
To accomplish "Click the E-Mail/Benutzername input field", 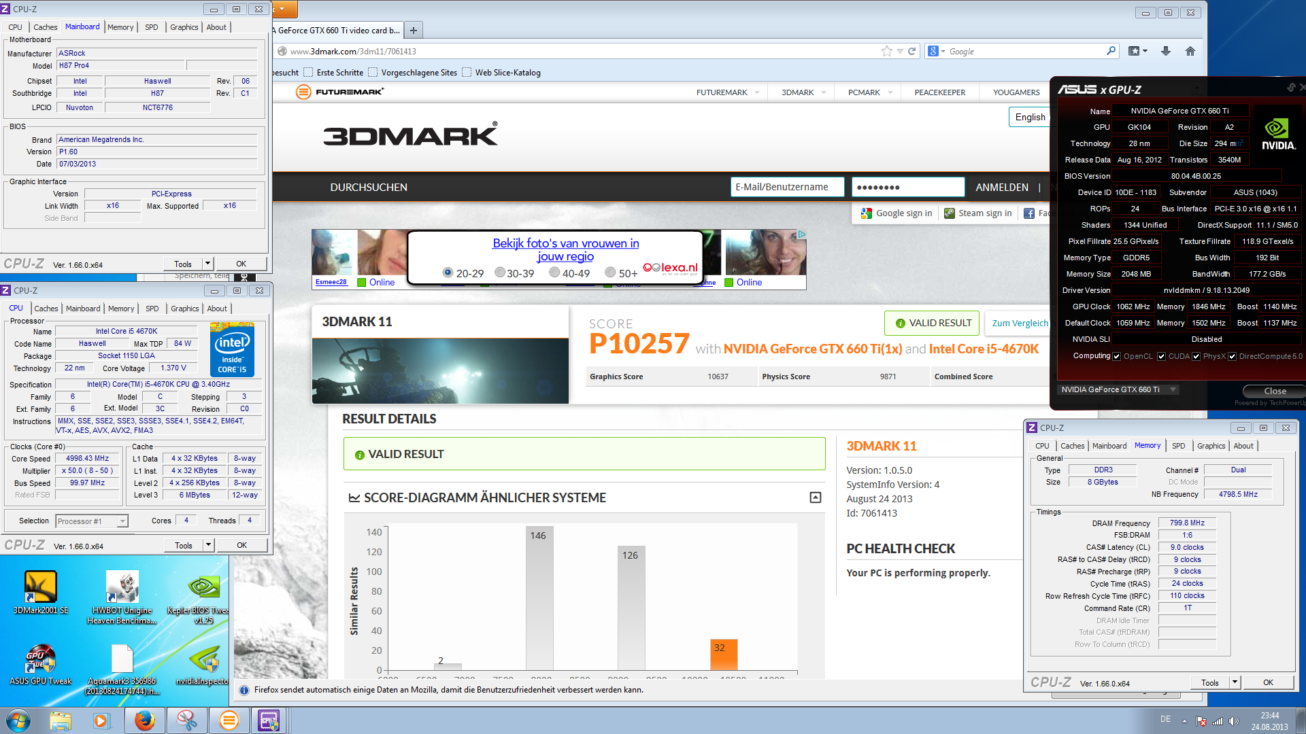I will (787, 187).
